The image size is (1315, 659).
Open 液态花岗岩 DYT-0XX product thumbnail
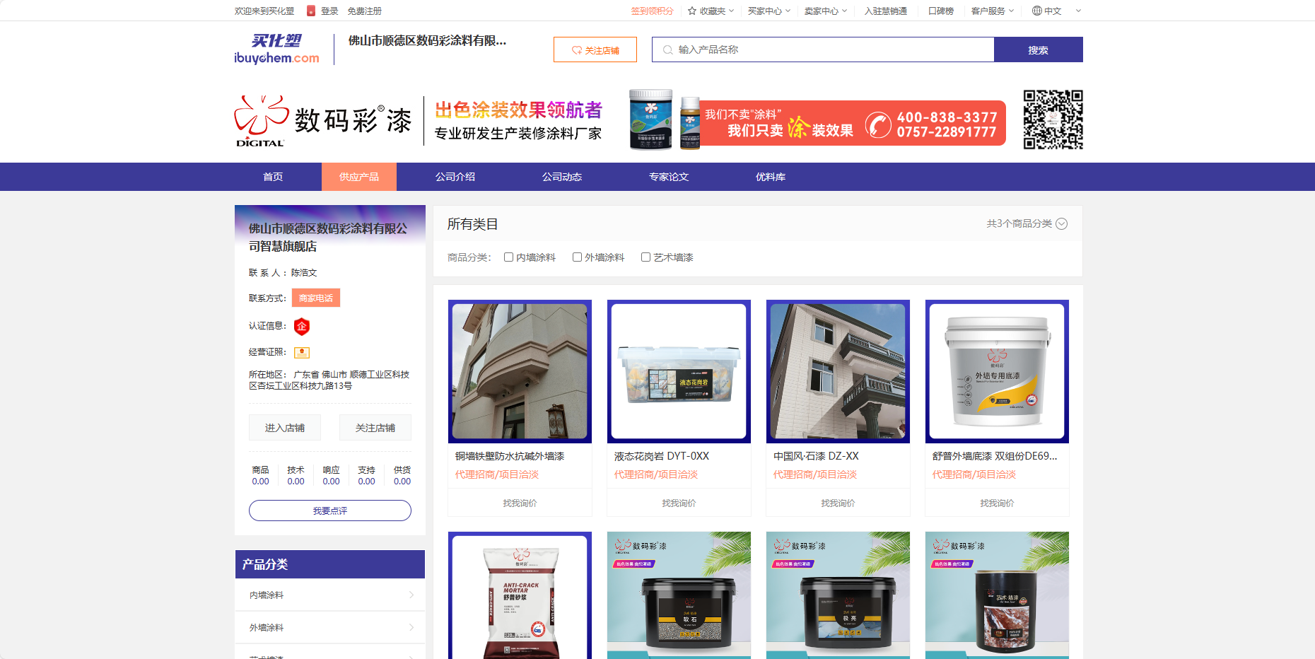pyautogui.click(x=679, y=371)
